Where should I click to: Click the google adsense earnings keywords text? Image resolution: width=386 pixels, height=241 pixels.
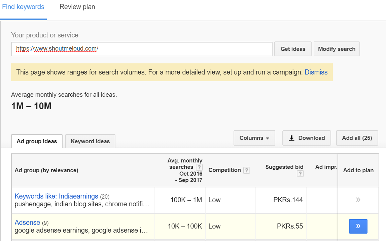pos(81,230)
